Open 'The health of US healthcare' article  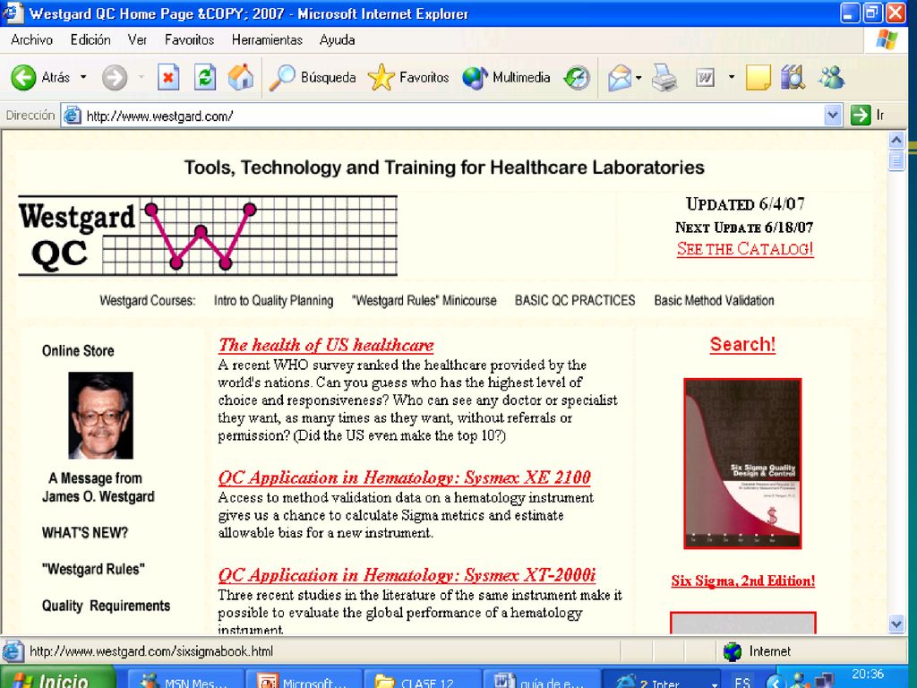(x=326, y=345)
